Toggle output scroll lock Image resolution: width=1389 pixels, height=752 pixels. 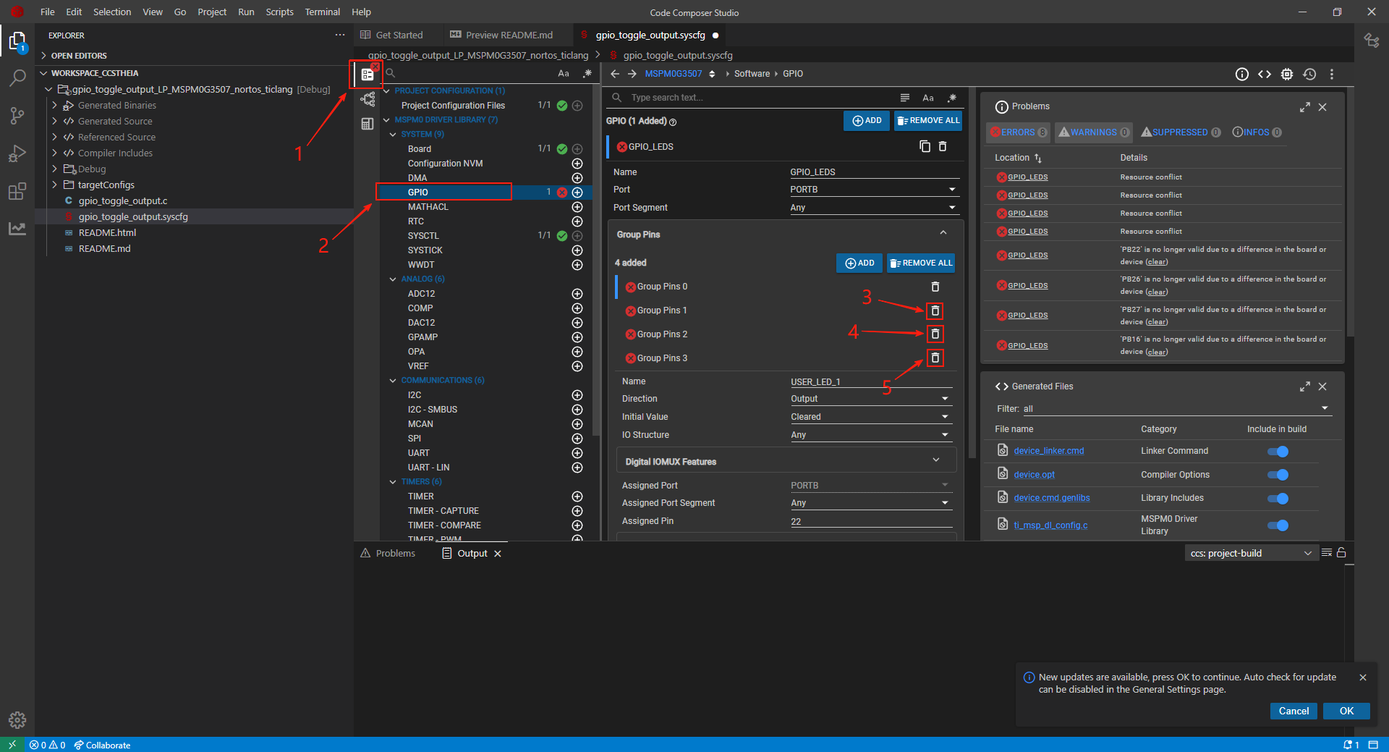(x=1341, y=553)
